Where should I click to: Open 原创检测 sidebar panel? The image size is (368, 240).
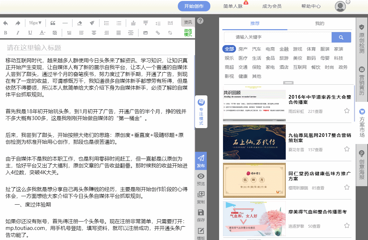point(362,38)
